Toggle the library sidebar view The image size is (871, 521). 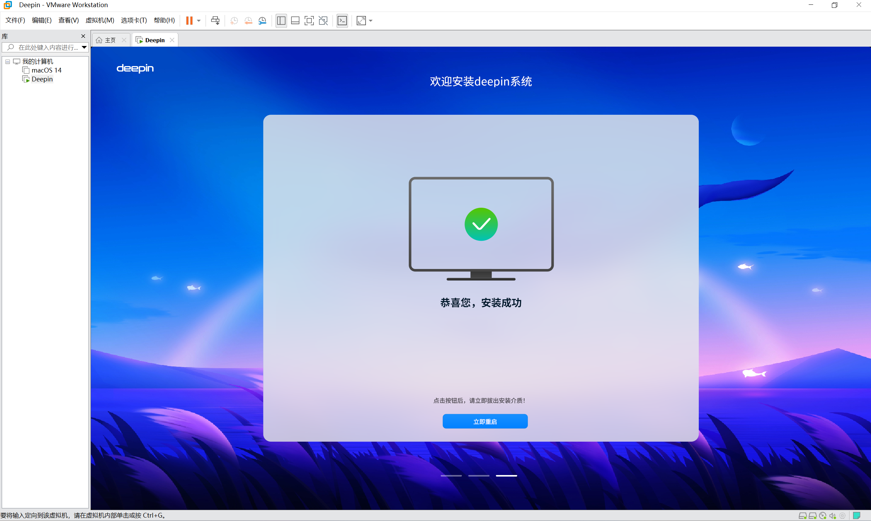tap(281, 20)
